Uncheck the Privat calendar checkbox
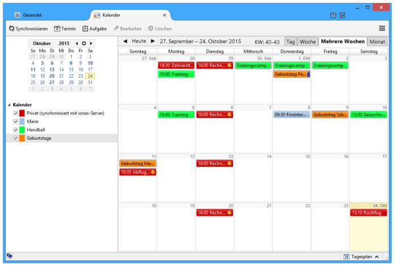This screenshot has height=265, width=395. click(16, 113)
